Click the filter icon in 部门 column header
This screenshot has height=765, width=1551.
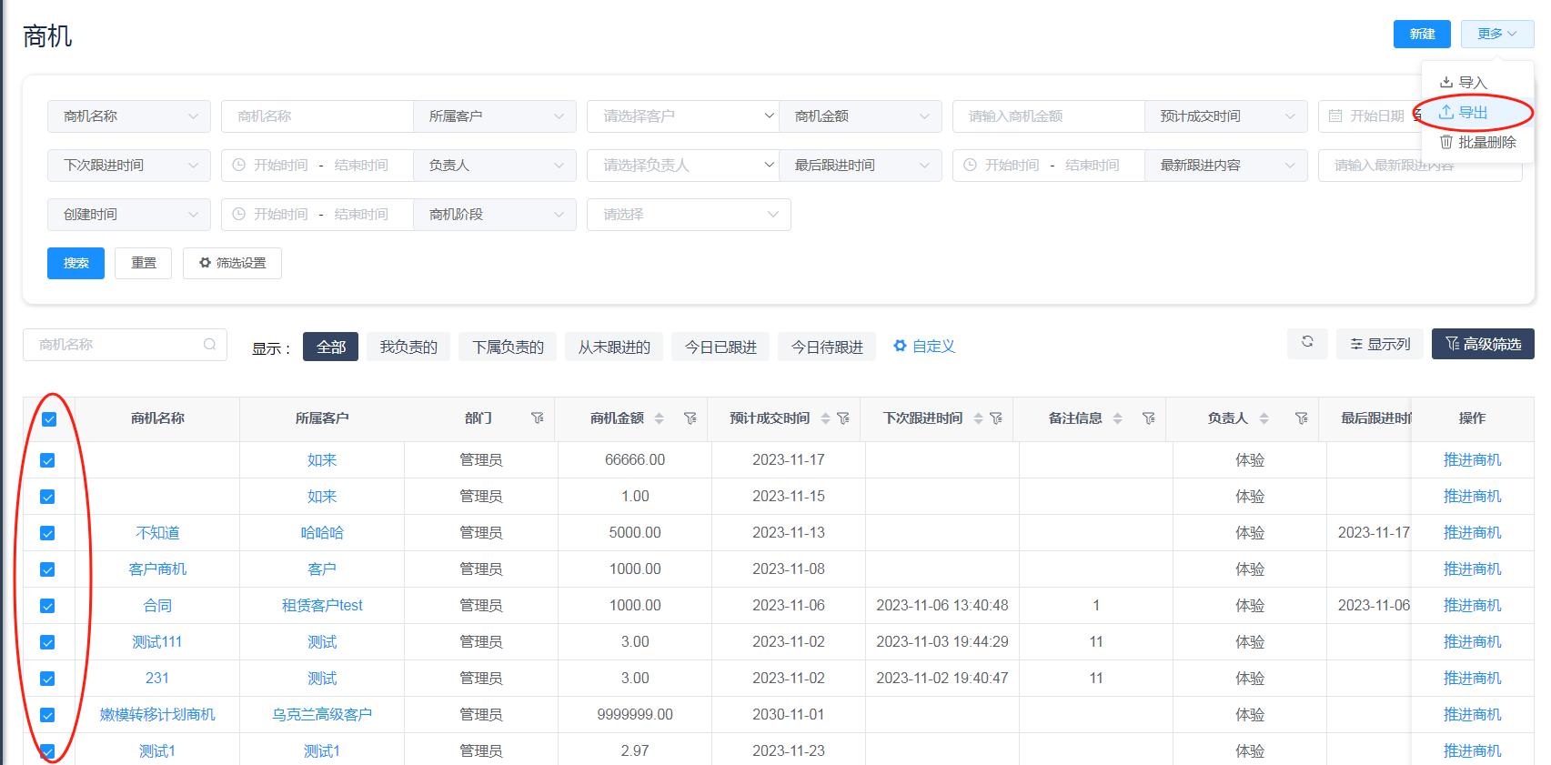[538, 418]
